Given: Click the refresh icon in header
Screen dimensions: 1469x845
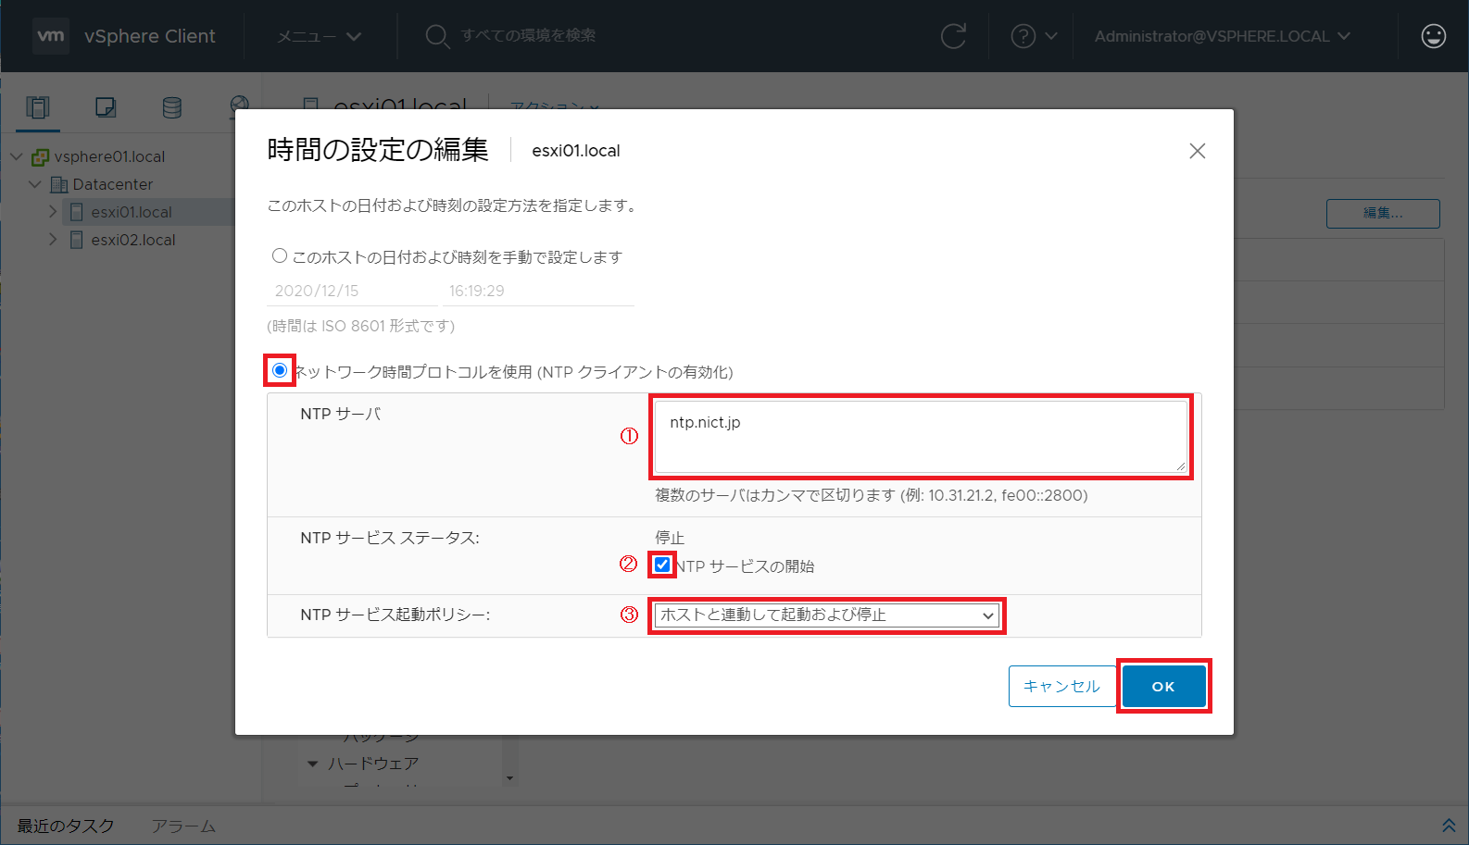Looking at the screenshot, I should click(953, 36).
